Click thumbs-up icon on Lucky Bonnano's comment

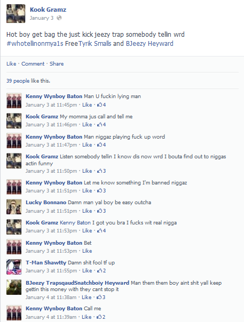pyautogui.click(x=99, y=211)
